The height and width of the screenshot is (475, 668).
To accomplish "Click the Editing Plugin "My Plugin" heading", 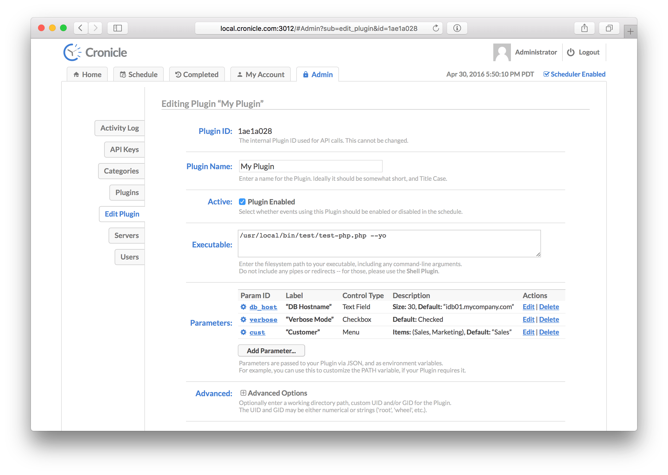I will (x=213, y=104).
